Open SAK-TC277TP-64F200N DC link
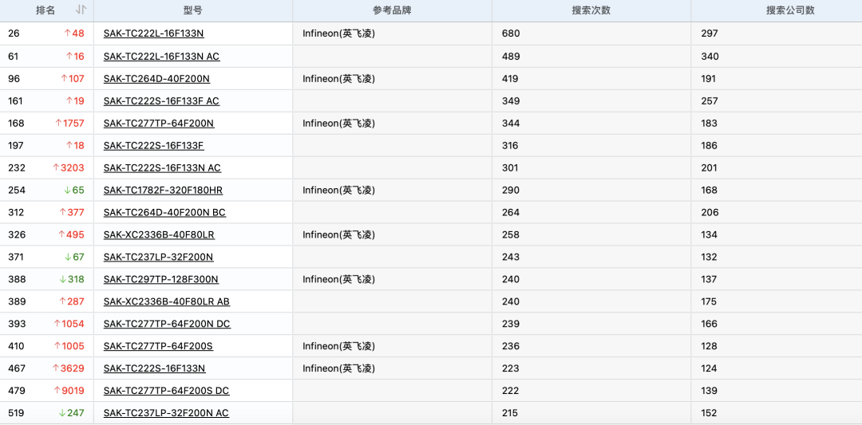 pyautogui.click(x=167, y=324)
